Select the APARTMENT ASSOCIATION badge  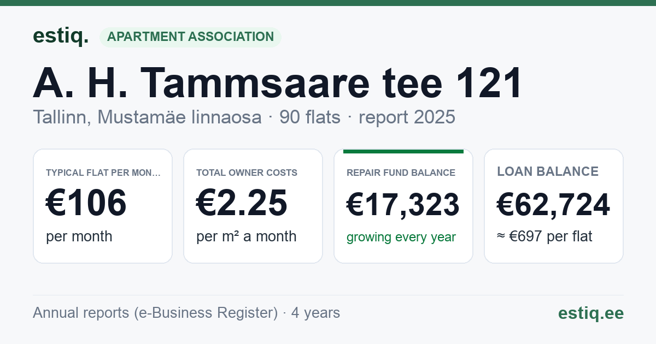pyautogui.click(x=190, y=37)
